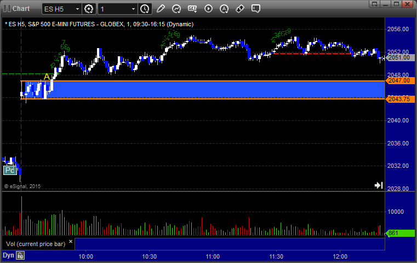
Task: Select the pencil drawing tool
Action: point(161,9)
